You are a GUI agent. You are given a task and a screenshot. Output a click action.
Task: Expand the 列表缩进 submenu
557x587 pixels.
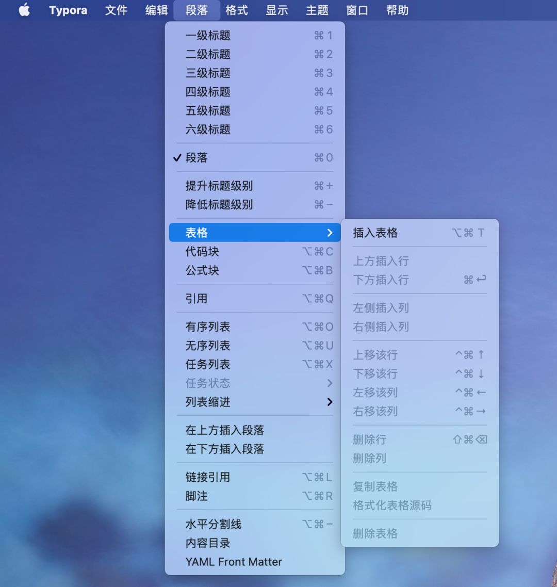coord(255,402)
